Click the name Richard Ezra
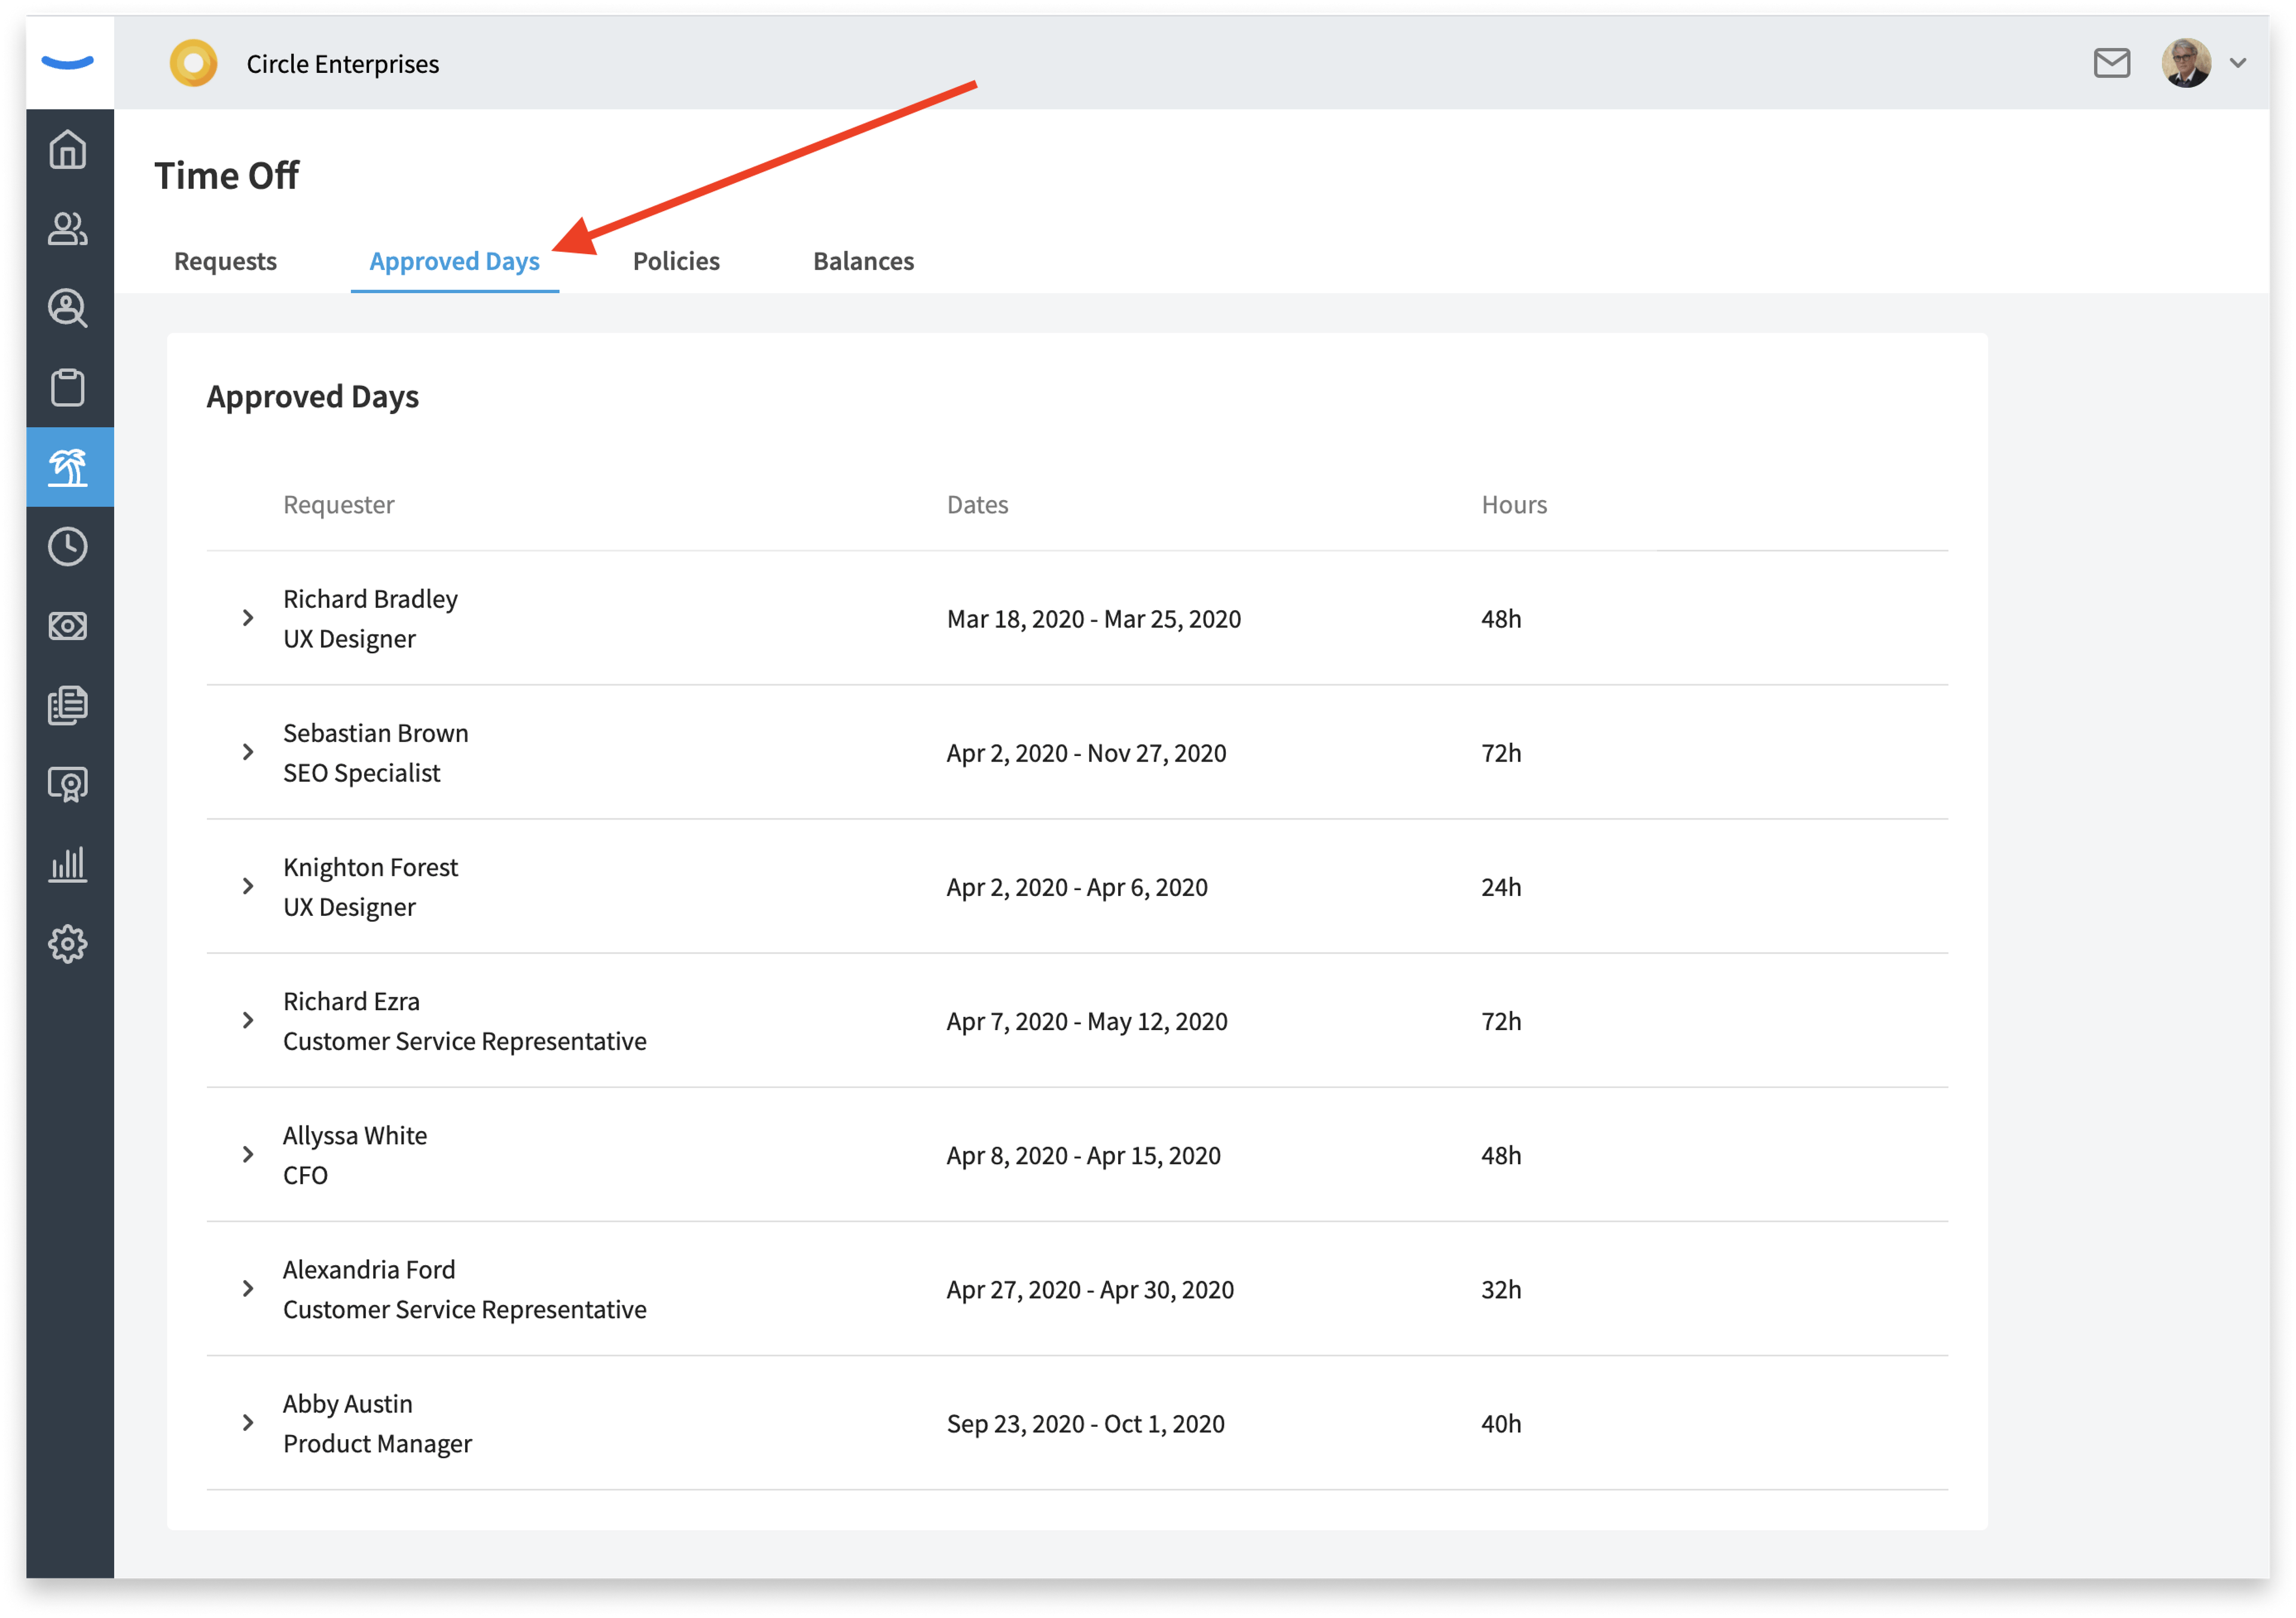2296x1618 pixels. 351,1001
